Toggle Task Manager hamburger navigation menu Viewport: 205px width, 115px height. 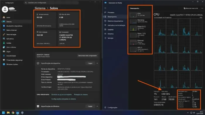pos(105,8)
